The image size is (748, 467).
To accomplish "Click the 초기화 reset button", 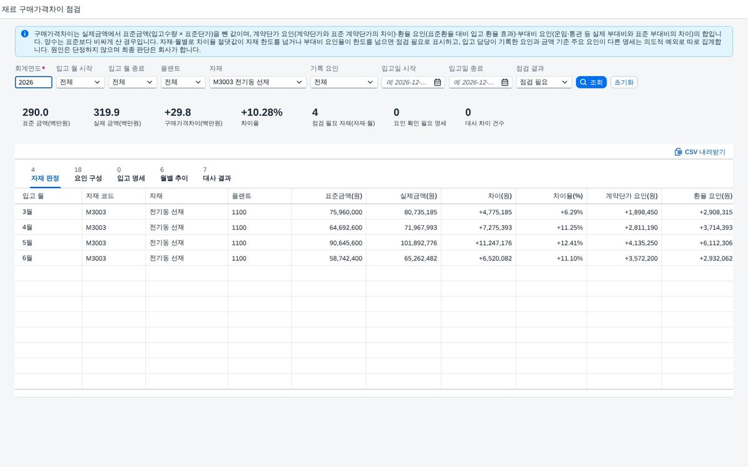I will (x=624, y=82).
